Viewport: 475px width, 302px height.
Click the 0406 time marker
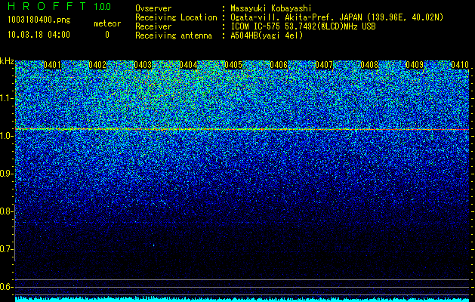pos(279,65)
